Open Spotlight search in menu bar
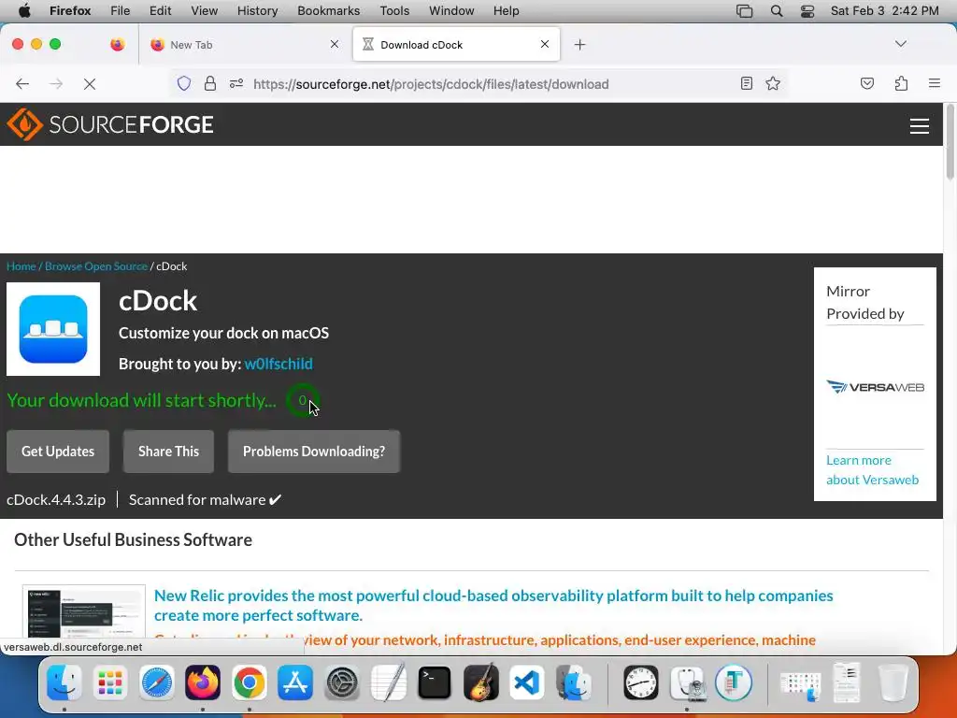957x718 pixels. (777, 11)
